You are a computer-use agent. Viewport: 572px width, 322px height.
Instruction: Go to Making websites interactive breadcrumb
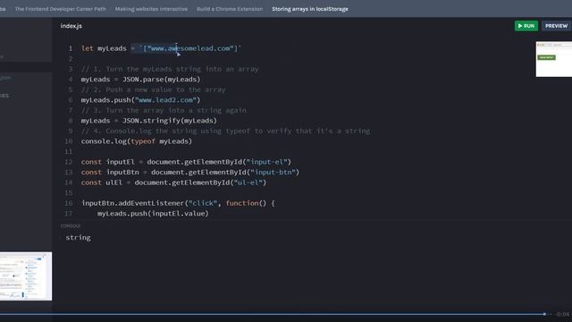[x=151, y=9]
